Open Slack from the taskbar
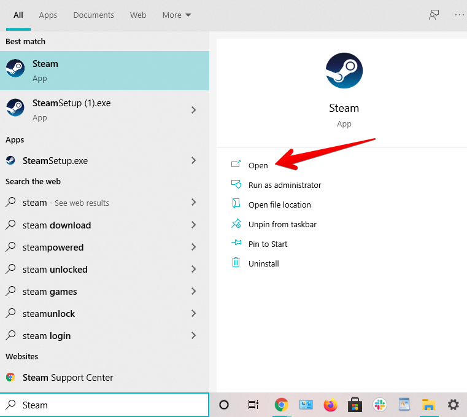The height and width of the screenshot is (417, 467). point(380,405)
